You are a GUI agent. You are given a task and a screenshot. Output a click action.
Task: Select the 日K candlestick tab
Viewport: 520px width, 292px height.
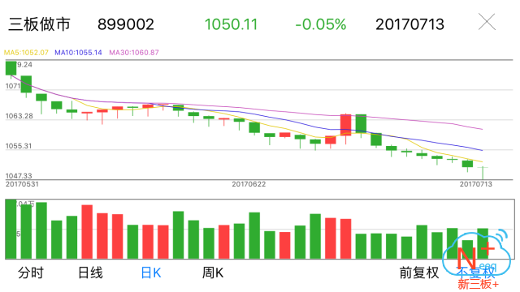click(151, 273)
